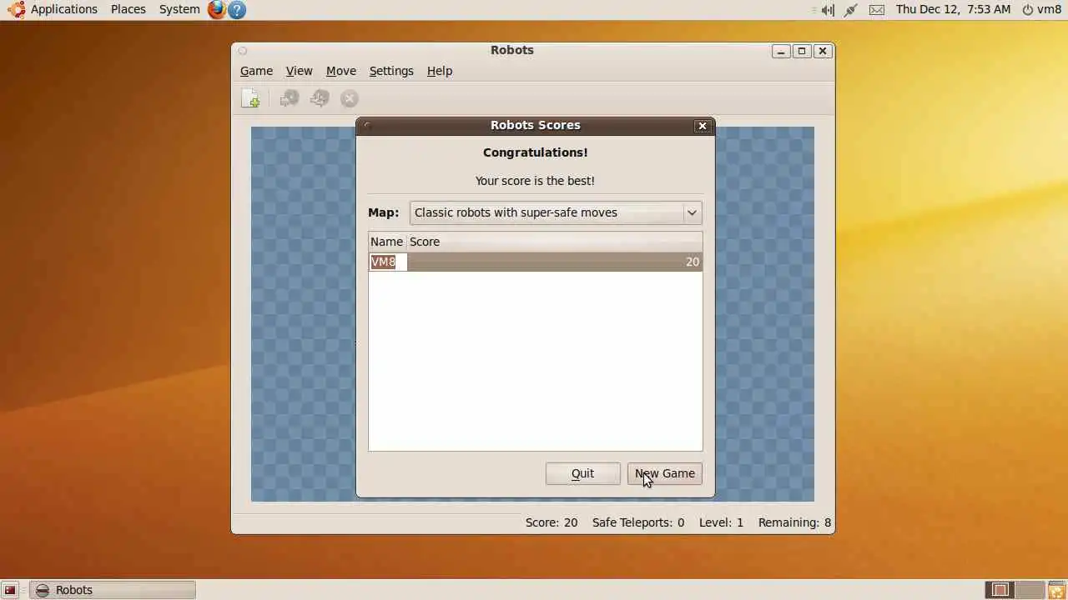Select the Robots taskbar button
This screenshot has width=1068, height=600.
pos(113,590)
